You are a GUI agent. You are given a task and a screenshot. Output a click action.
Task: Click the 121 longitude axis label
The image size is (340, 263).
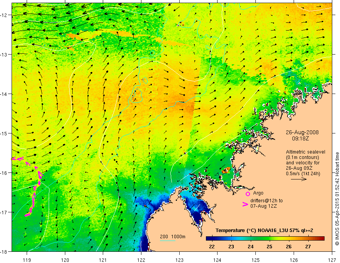[103, 260]
